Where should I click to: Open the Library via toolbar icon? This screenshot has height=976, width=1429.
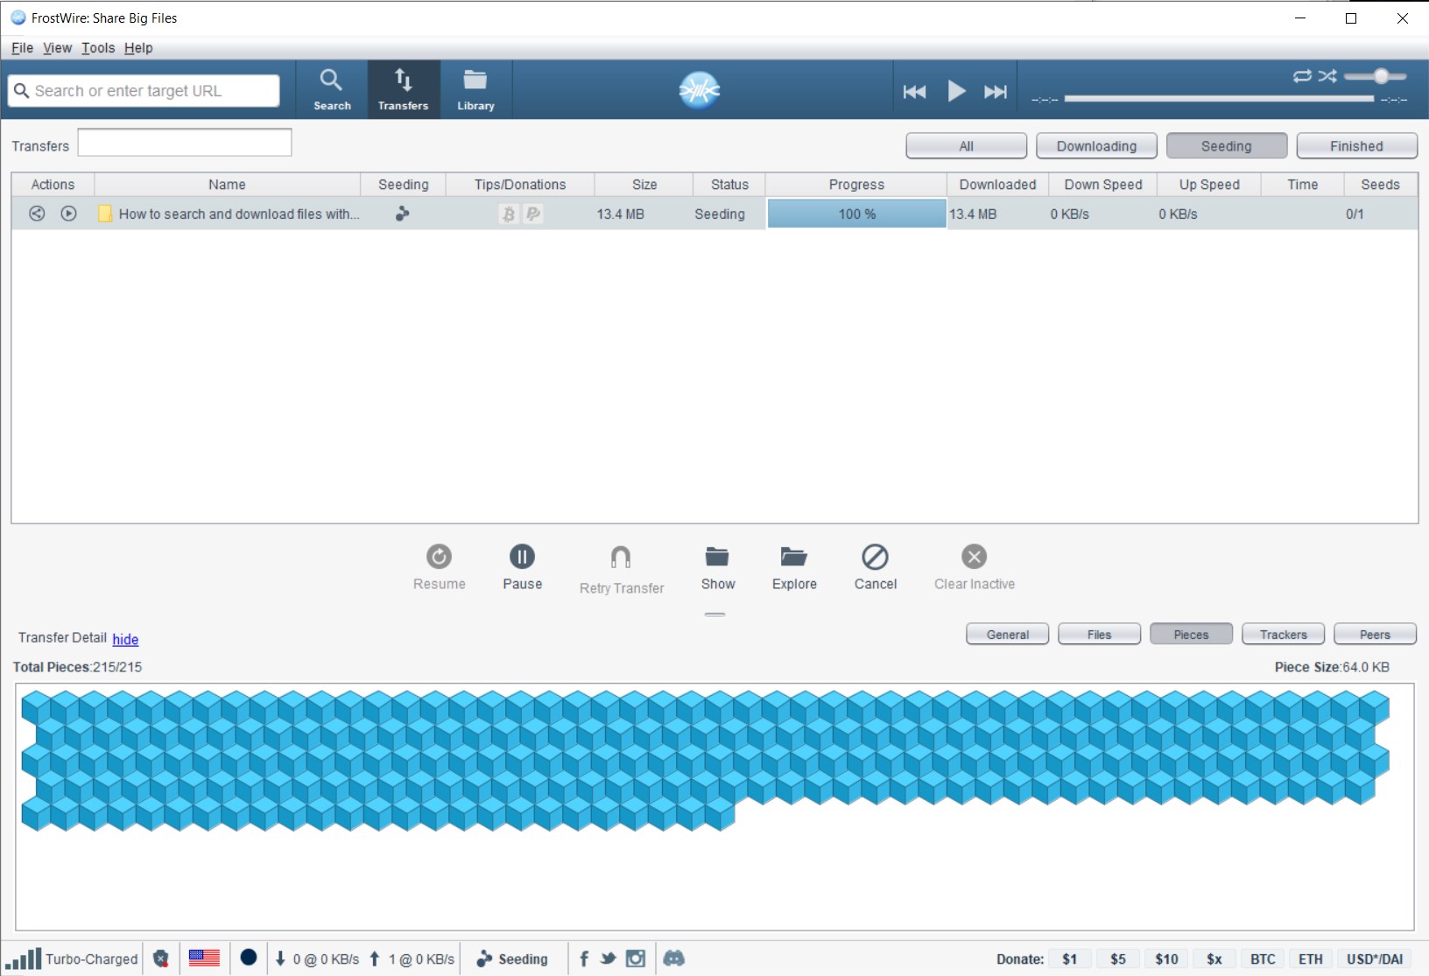pyautogui.click(x=475, y=88)
